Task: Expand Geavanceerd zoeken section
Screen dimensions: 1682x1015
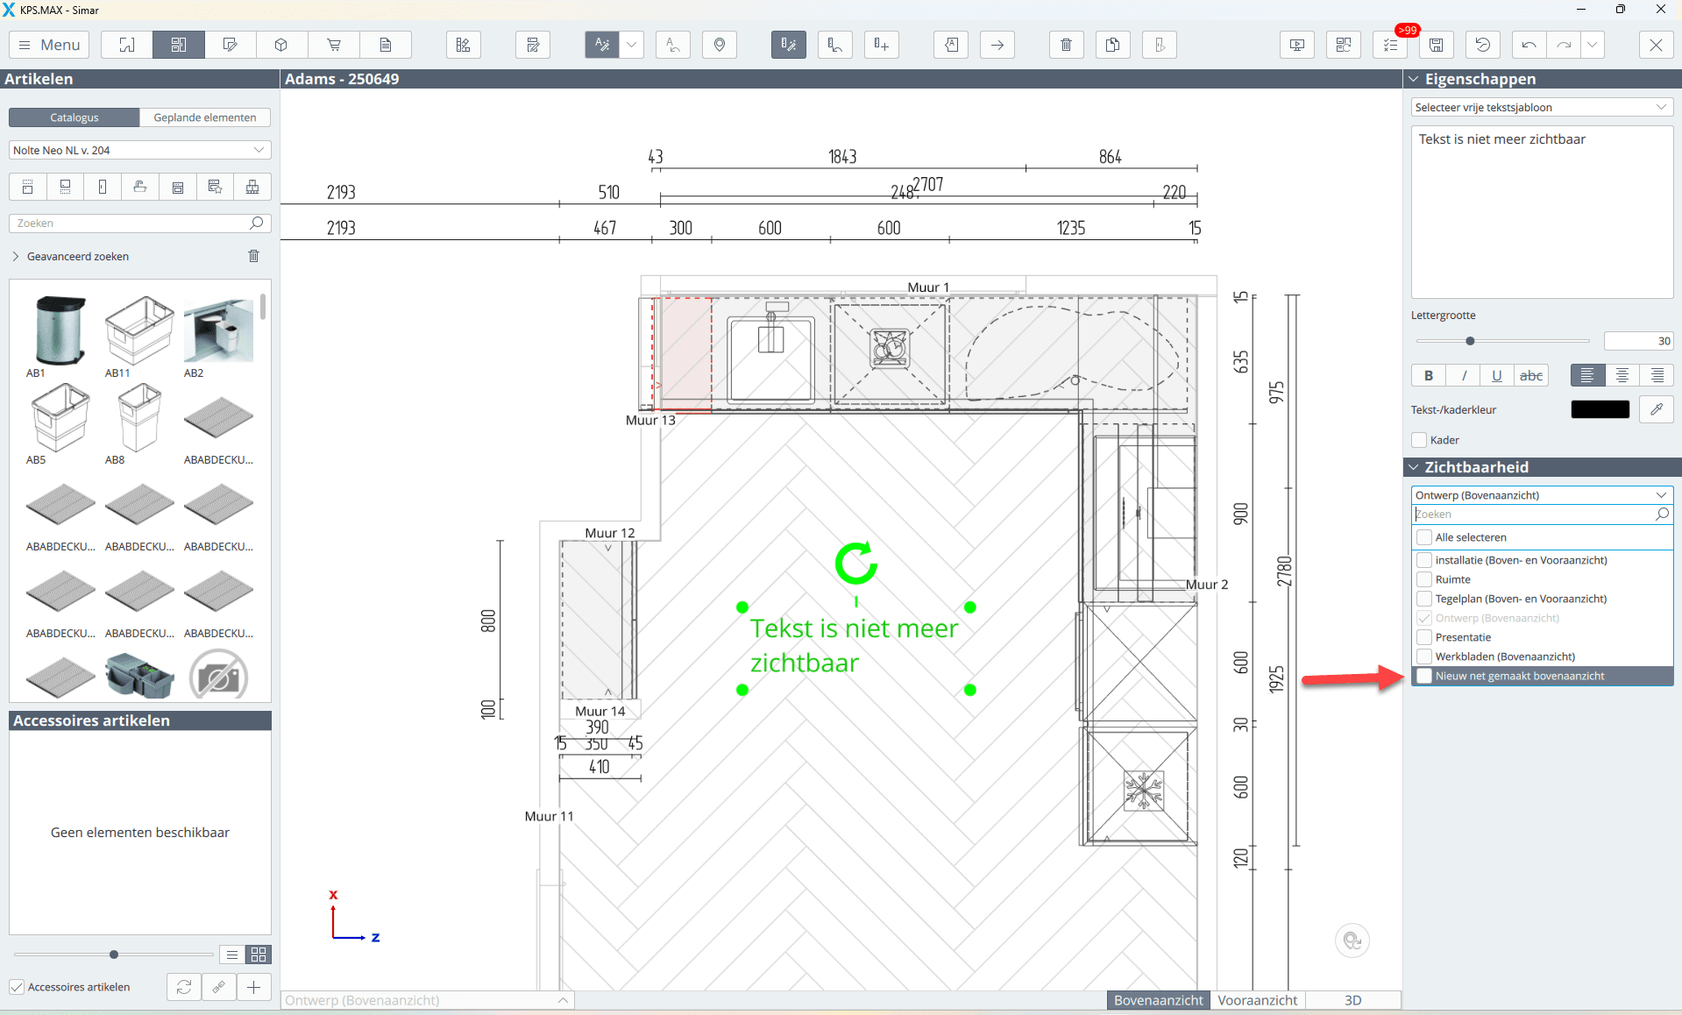Action: pyautogui.click(x=16, y=256)
